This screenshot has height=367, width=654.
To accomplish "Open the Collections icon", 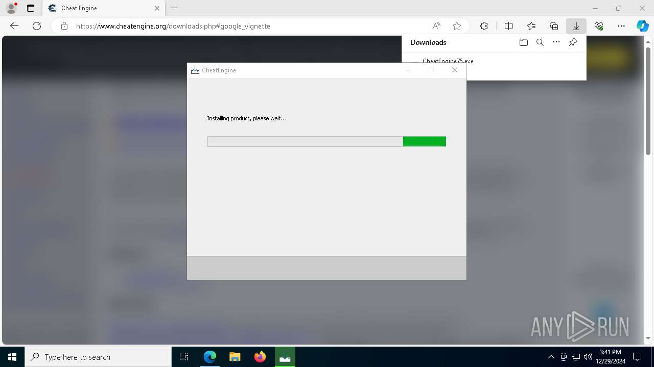I will pos(554,26).
